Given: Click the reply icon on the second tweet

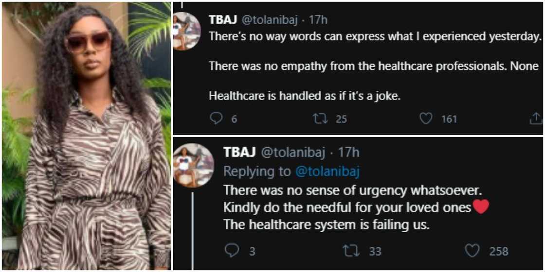Looking at the screenshot, I should [232, 251].
